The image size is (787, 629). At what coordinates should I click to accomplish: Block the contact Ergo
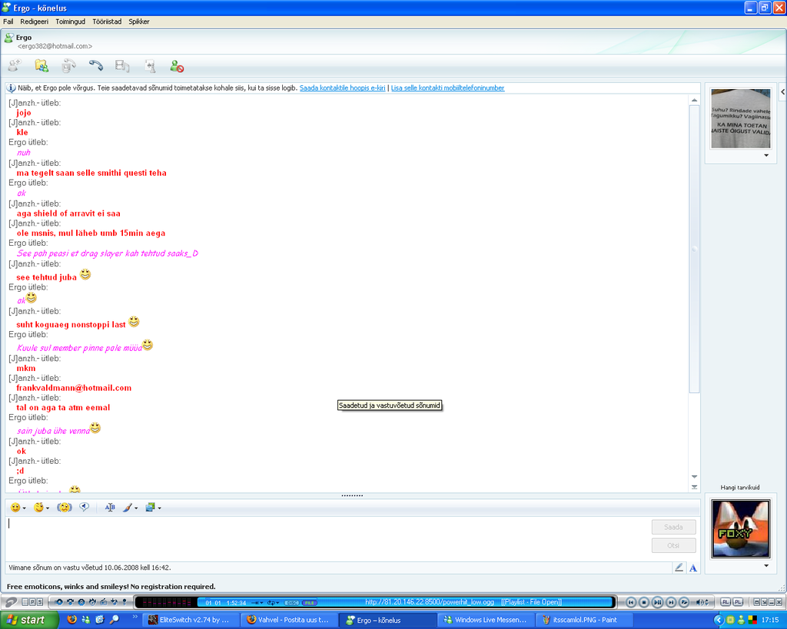click(176, 66)
